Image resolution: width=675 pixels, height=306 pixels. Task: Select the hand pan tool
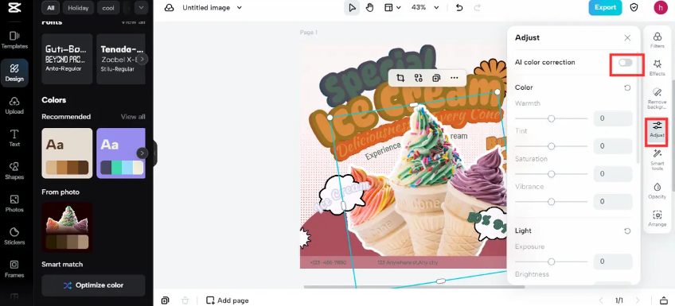[x=369, y=8]
